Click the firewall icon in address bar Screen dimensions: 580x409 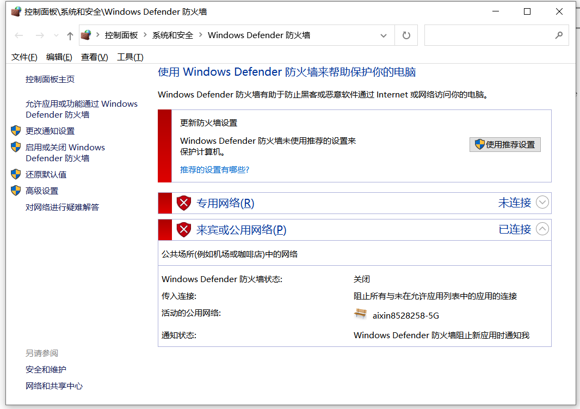click(86, 35)
